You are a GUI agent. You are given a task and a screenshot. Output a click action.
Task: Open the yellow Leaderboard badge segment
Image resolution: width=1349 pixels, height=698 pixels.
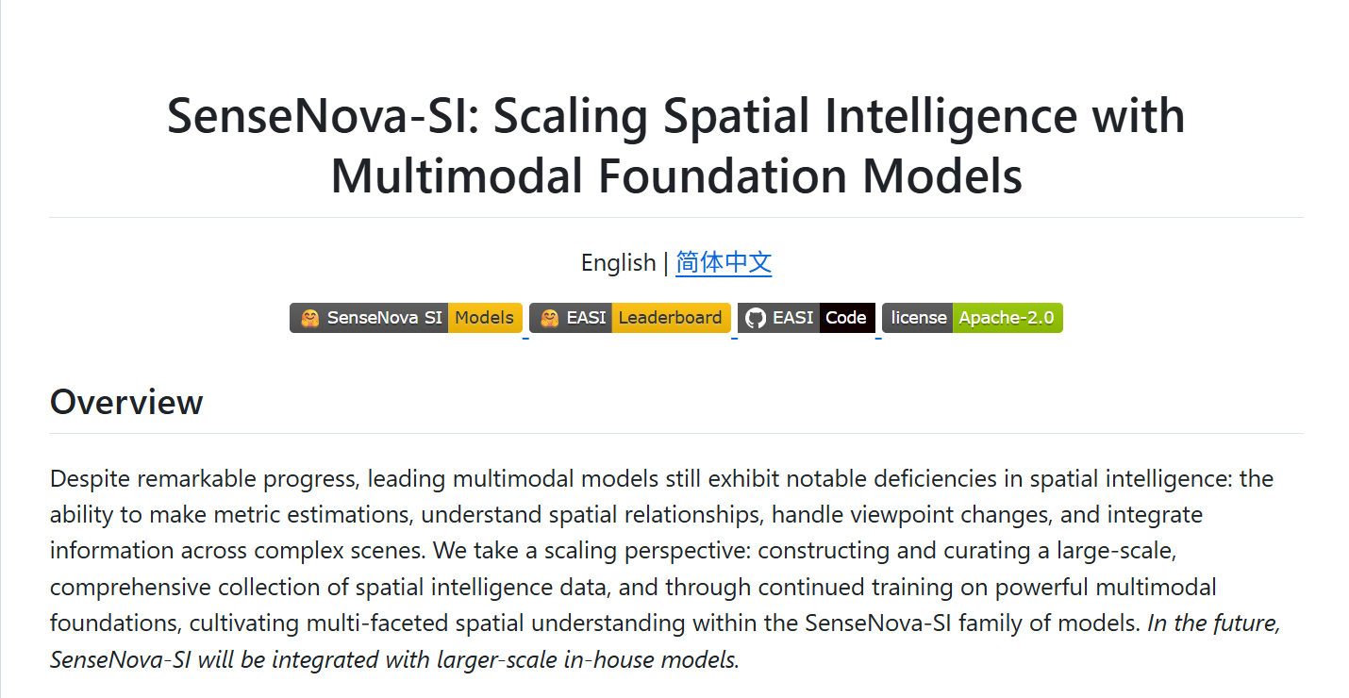pyautogui.click(x=670, y=318)
